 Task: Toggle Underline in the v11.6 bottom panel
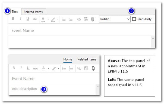(28, 68)
